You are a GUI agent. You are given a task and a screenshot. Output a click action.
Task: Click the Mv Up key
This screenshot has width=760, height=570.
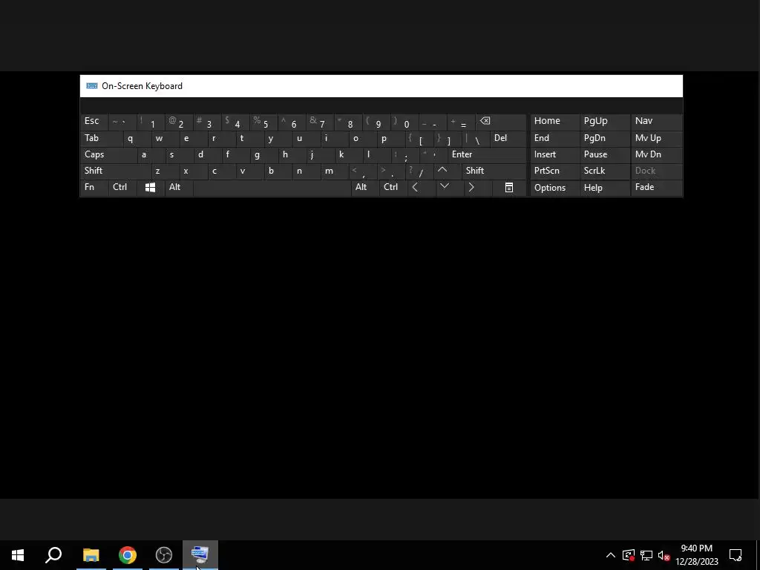click(657, 138)
